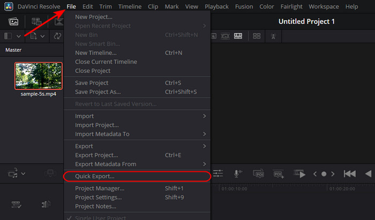Viewport: 375px width, 220px height.
Task: Open the Fairlight menu
Action: pyautogui.click(x=291, y=6)
